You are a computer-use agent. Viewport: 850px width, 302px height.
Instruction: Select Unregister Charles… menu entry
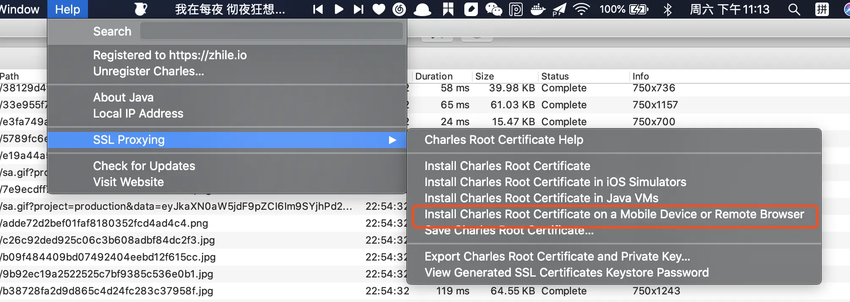coord(148,71)
